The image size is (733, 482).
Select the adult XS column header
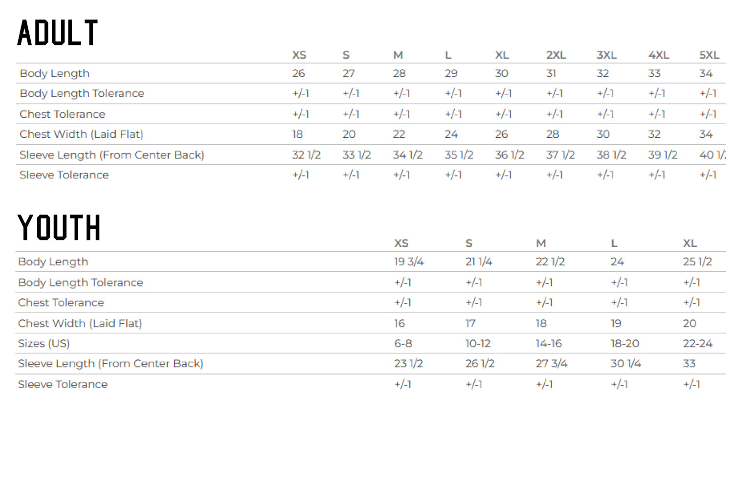click(299, 55)
